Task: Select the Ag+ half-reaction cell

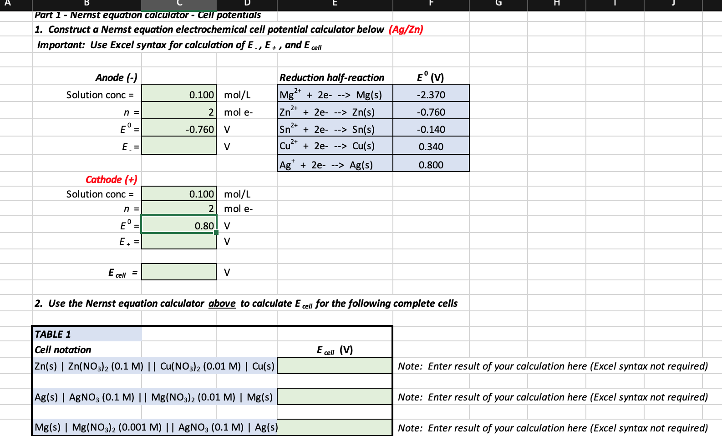Action: click(x=335, y=163)
